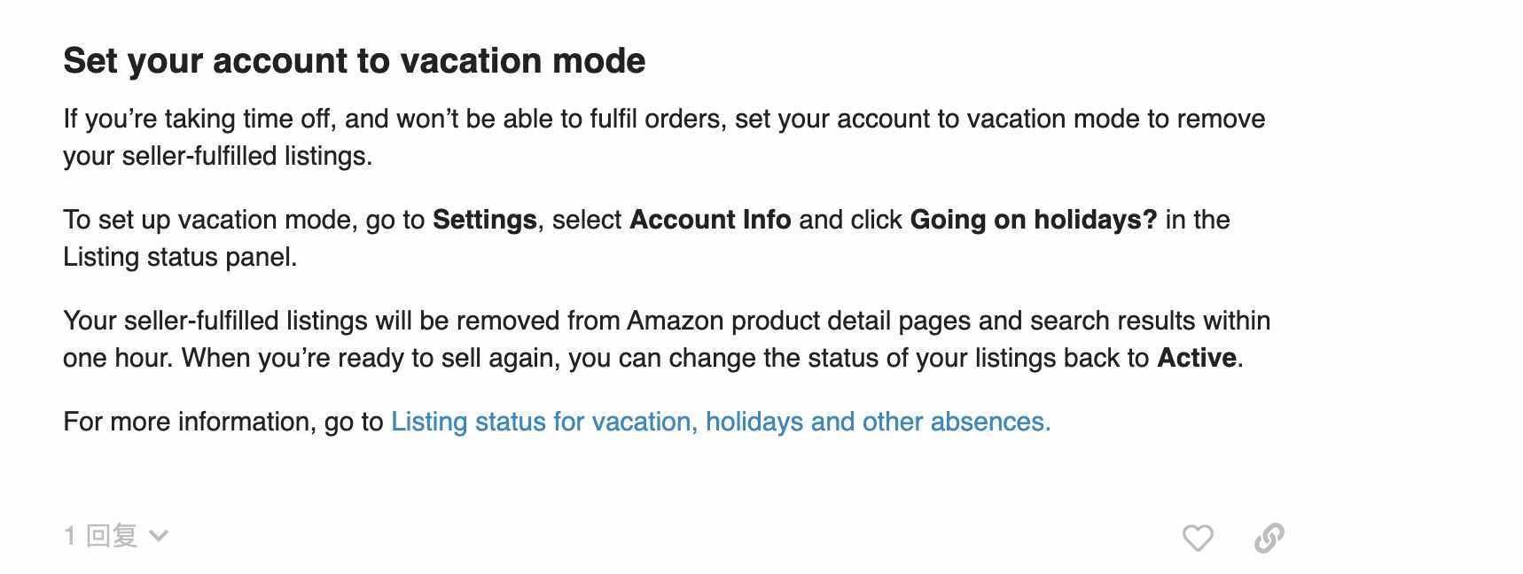The width and height of the screenshot is (1523, 574).
Task: Click the paragraph starting "If you're taking time off"
Action: point(664,137)
